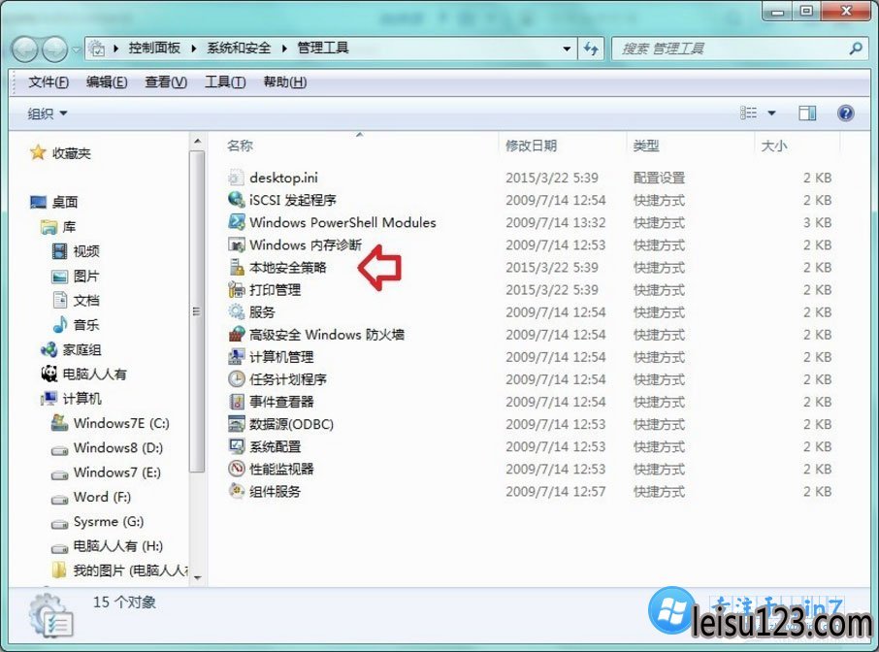Select 电脑人人有 user folder with panda icon
The image size is (879, 652).
[x=84, y=374]
